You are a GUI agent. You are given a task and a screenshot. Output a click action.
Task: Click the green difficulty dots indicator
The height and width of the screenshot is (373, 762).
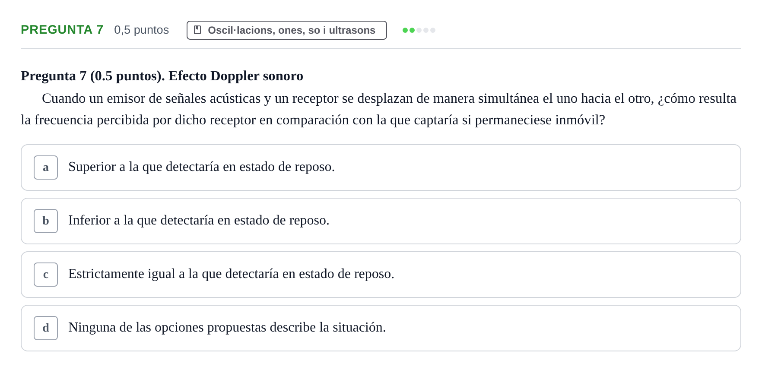[419, 30]
